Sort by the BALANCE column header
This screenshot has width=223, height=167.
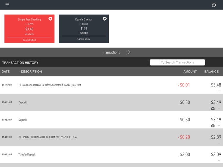211,72
